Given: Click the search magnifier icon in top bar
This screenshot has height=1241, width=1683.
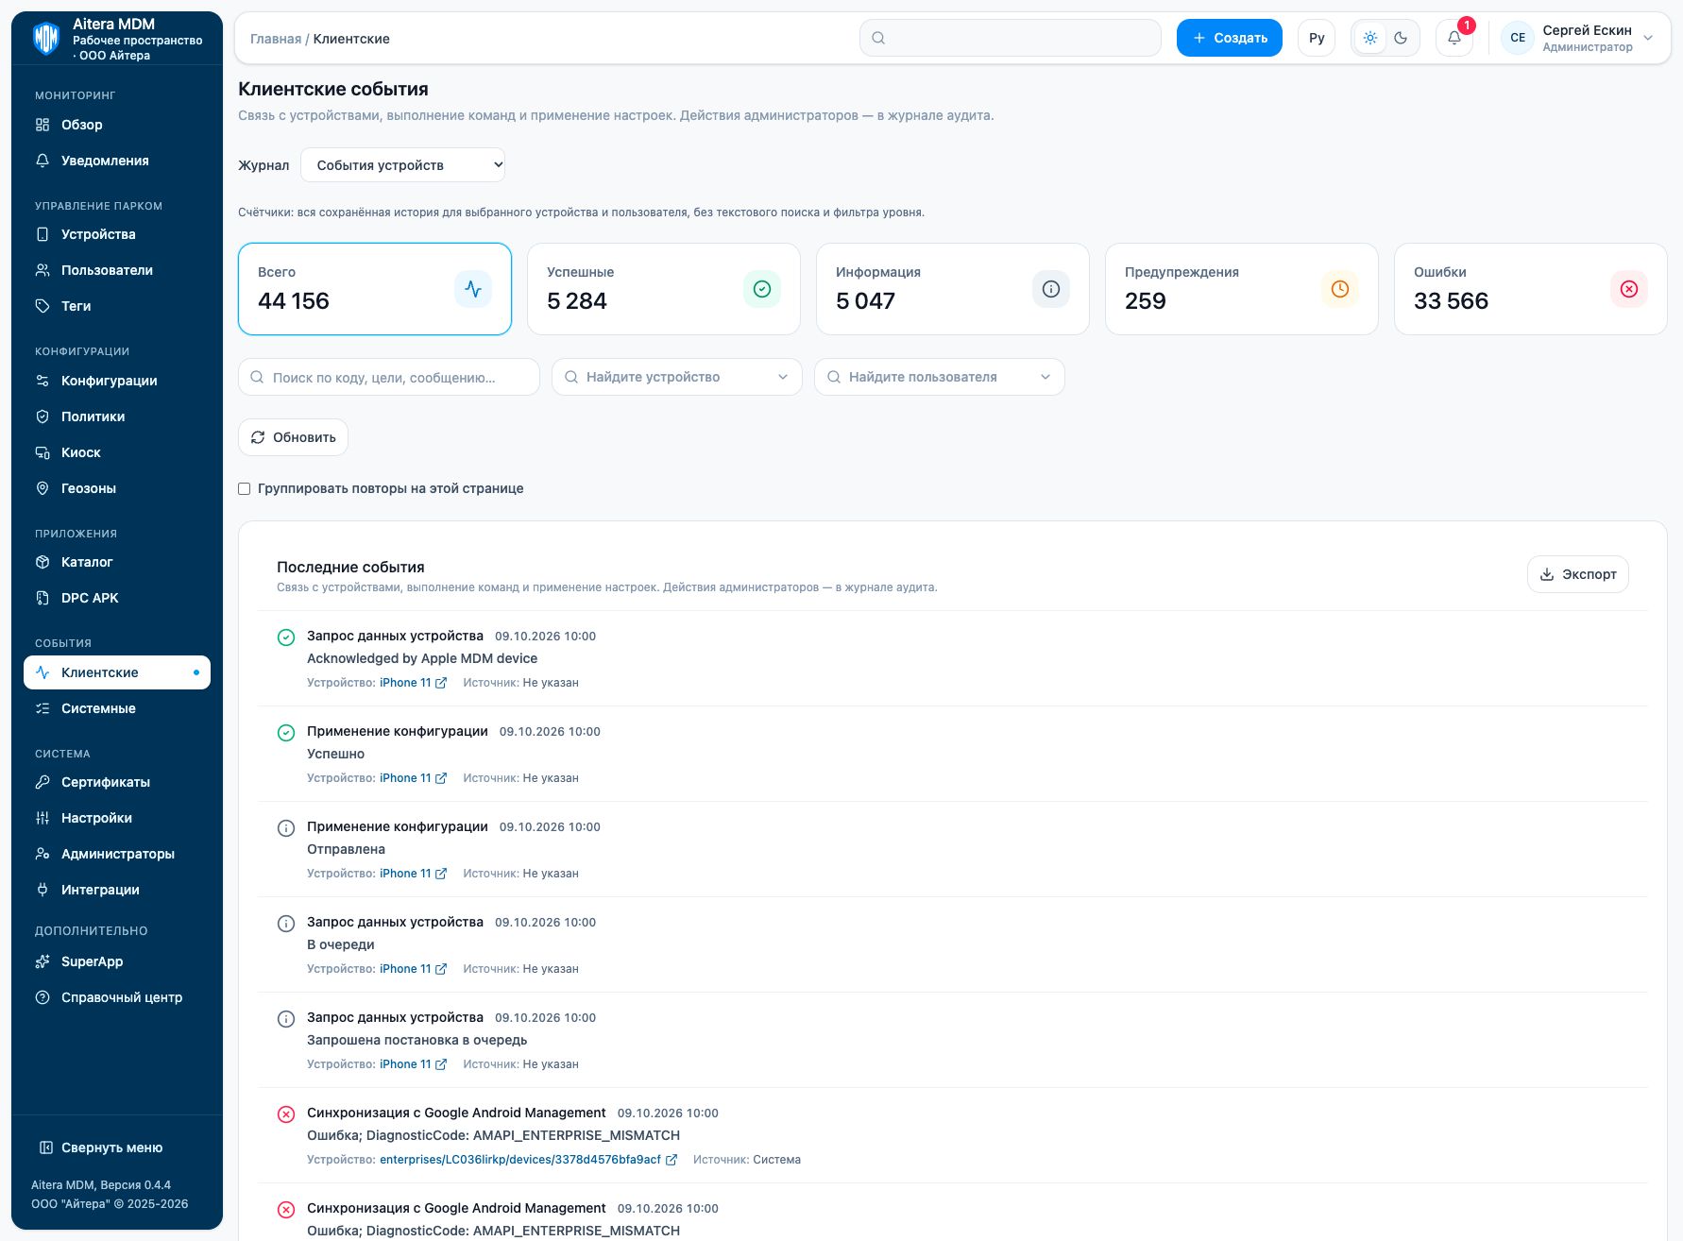Looking at the screenshot, I should coord(878,38).
